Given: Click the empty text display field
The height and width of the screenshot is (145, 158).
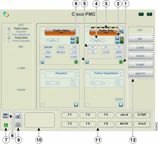Looking at the screenshot, I should (x=40, y=120).
